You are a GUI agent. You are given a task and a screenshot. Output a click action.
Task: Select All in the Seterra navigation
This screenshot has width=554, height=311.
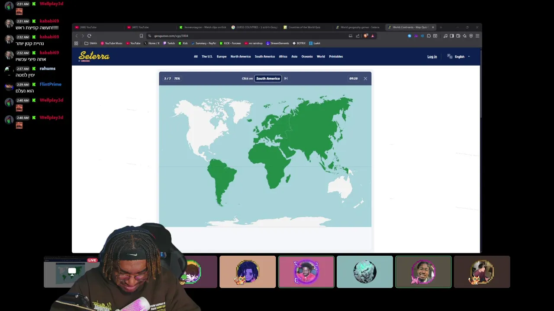[196, 57]
